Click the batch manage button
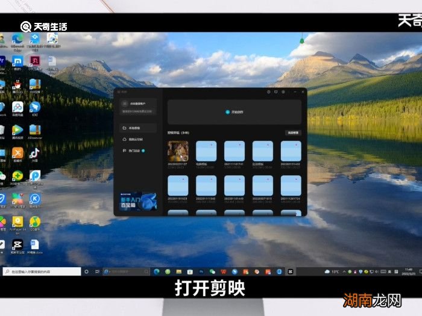The width and height of the screenshot is (422, 316). point(293,133)
